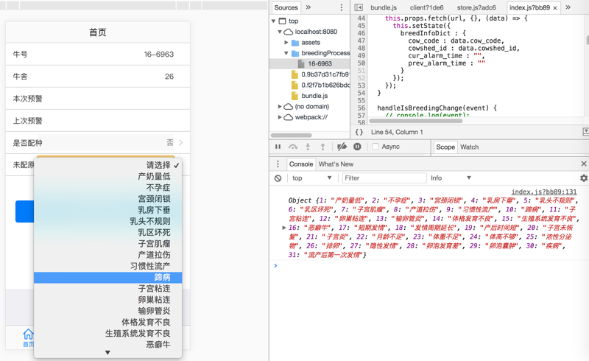The width and height of the screenshot is (589, 361).
Task: Close the console drawer
Action: click(584, 164)
